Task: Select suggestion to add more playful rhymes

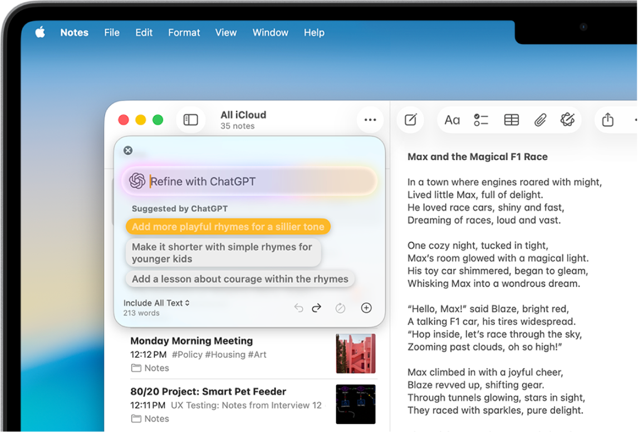Action: (x=228, y=227)
